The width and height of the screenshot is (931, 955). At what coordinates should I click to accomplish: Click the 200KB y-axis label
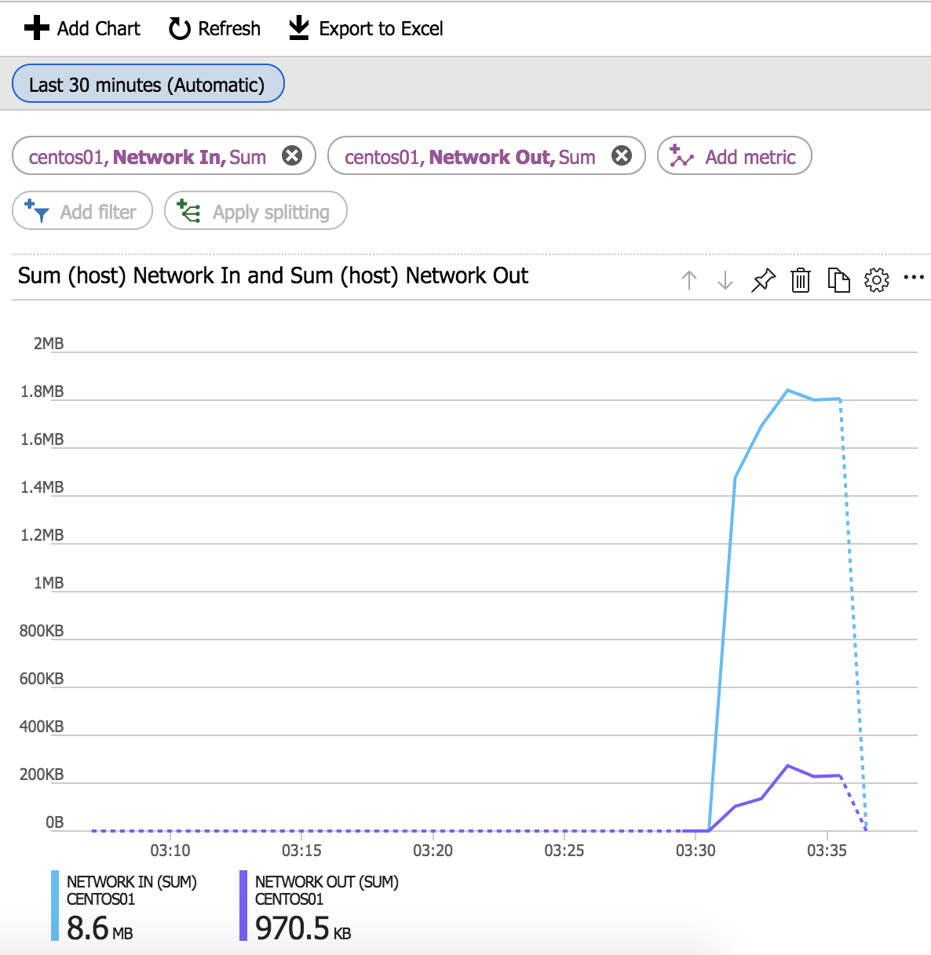point(42,775)
